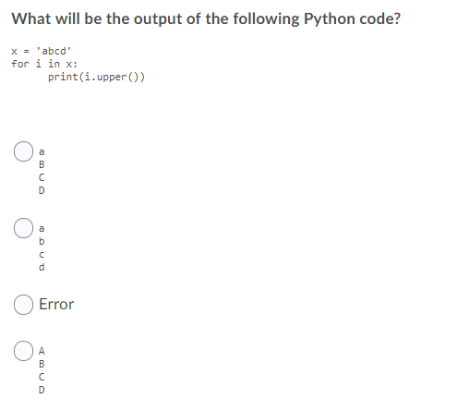Select the radio button for answer 'a B C D'
Image resolution: width=457 pixels, height=410 pixels.
point(23,151)
